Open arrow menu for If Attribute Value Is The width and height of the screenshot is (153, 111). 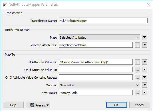[x=145, y=62]
